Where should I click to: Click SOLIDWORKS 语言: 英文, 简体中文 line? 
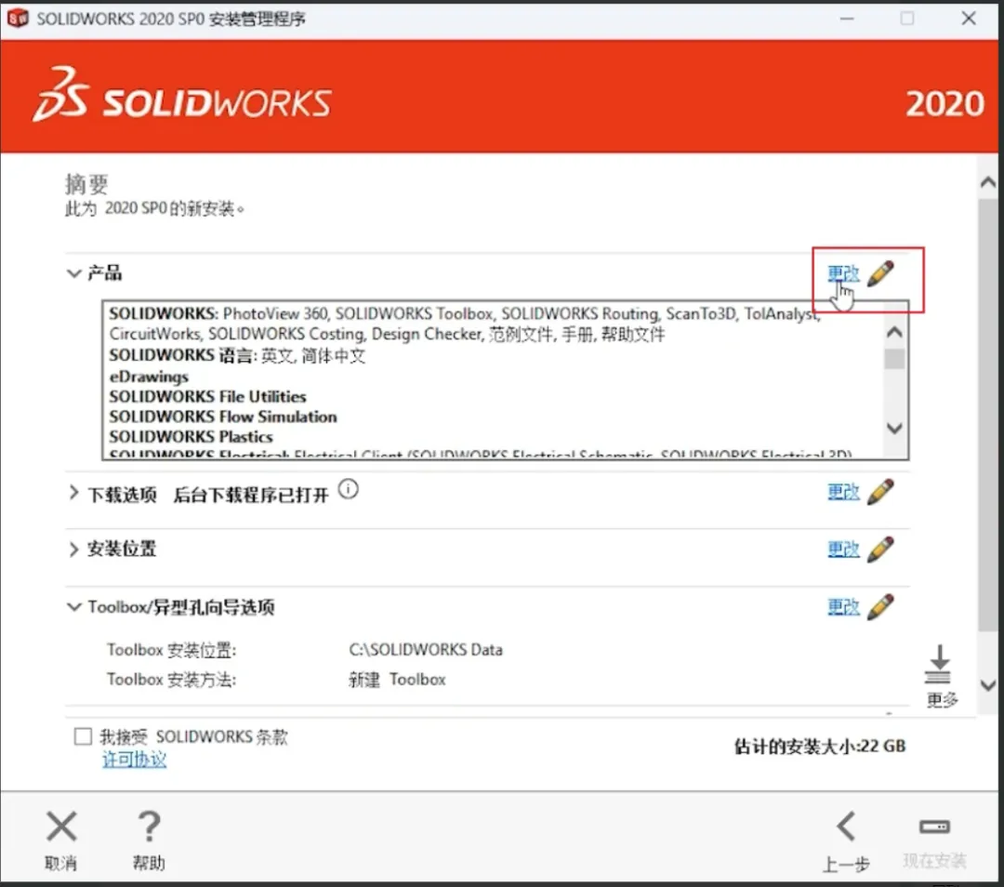pyautogui.click(x=237, y=355)
